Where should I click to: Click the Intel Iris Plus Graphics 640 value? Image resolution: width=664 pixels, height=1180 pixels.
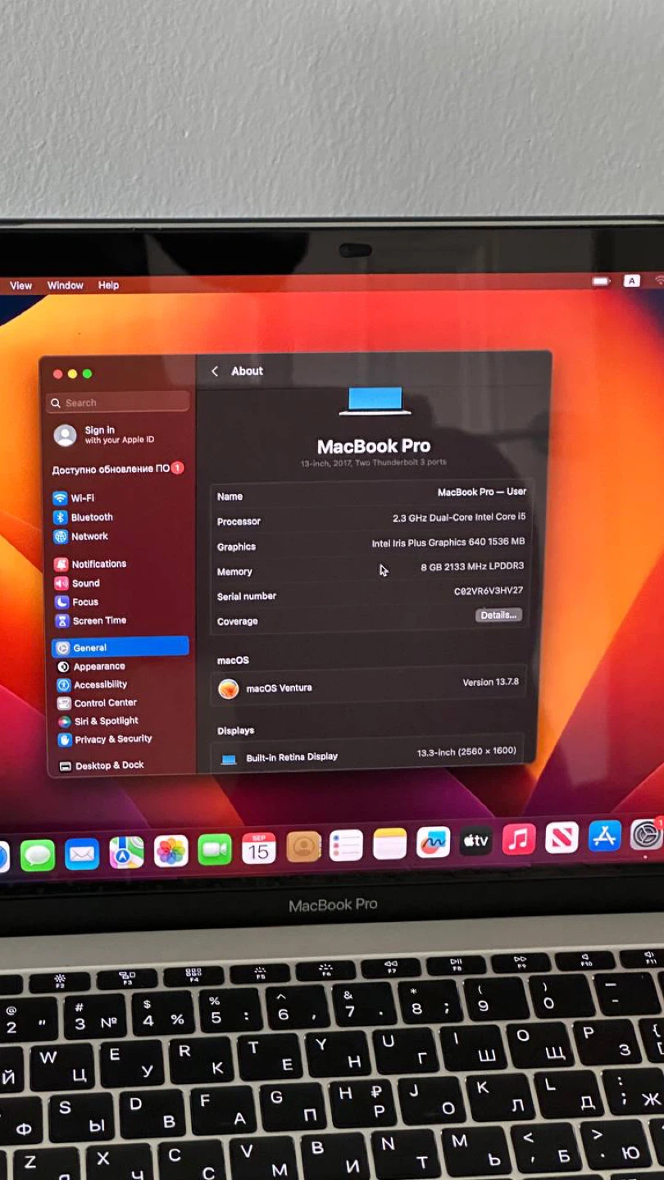[448, 542]
